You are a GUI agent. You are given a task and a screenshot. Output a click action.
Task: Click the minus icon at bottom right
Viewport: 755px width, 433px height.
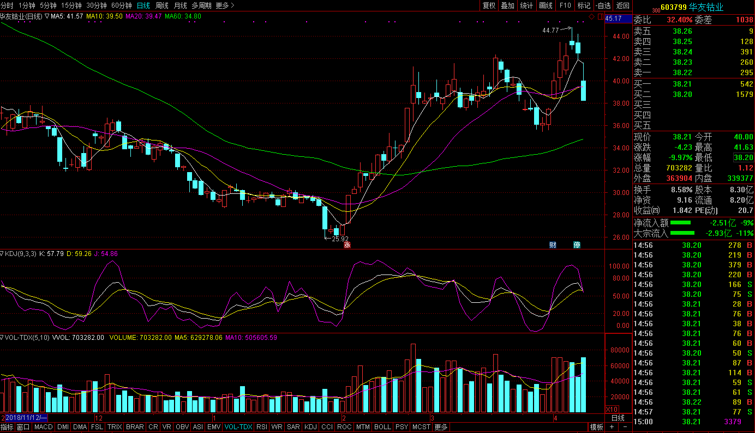click(625, 427)
